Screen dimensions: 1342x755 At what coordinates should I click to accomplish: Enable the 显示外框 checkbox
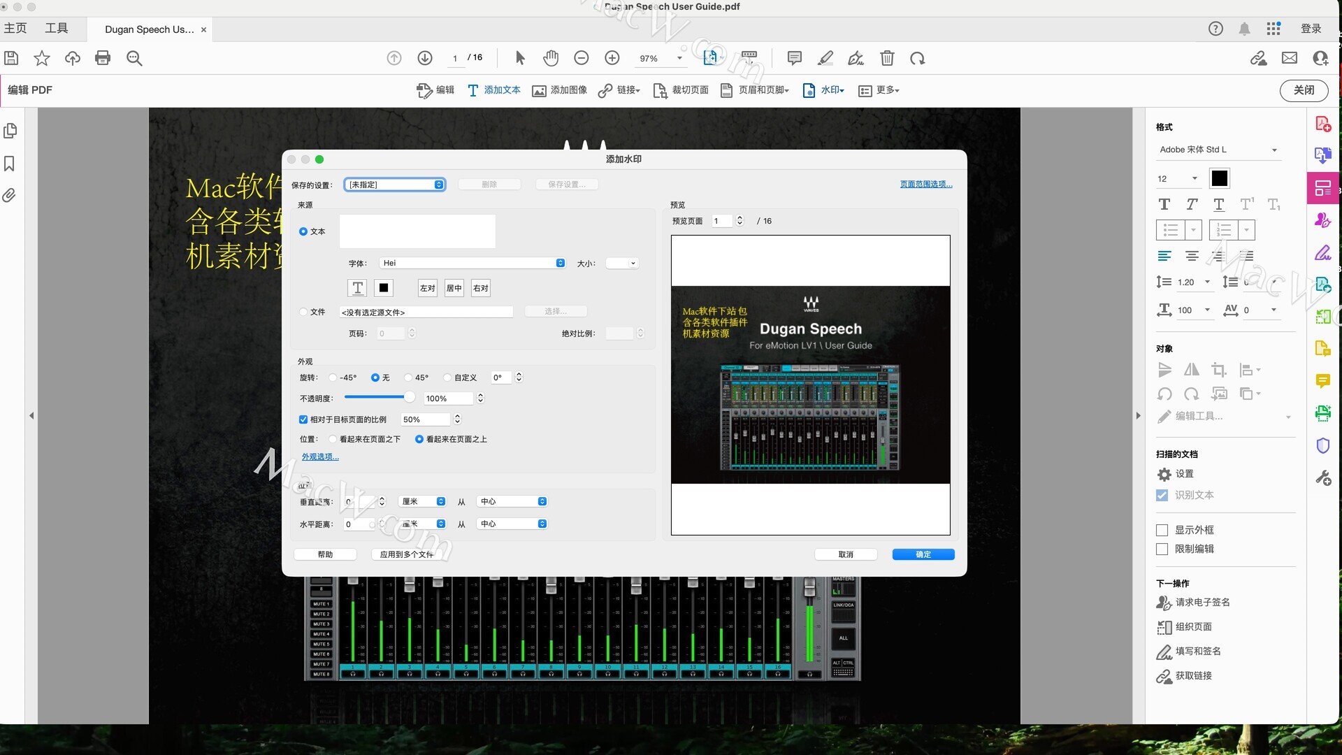point(1162,530)
